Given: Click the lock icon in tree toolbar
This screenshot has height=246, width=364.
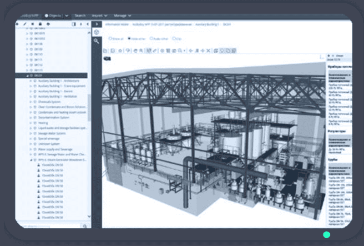Looking at the screenshot, I should [40, 24].
